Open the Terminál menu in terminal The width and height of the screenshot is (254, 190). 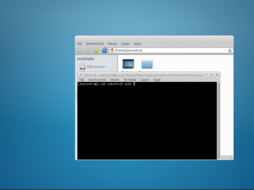pos(130,80)
